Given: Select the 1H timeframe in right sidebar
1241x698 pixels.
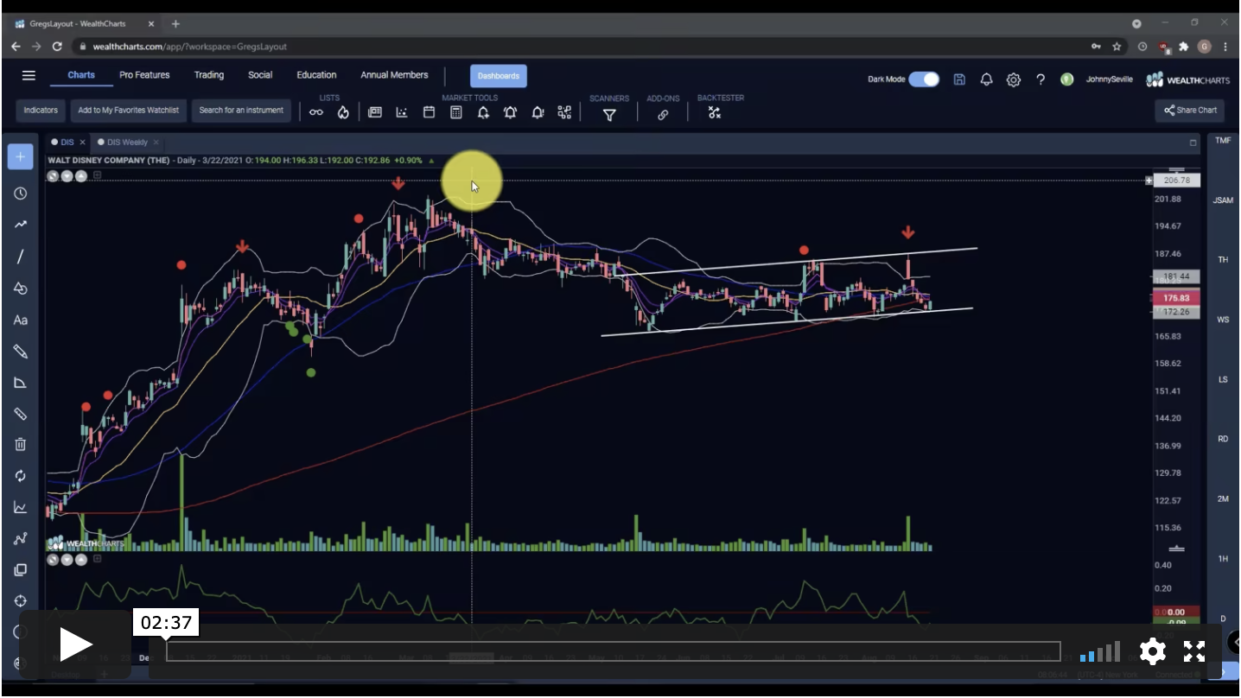Looking at the screenshot, I should 1223,559.
